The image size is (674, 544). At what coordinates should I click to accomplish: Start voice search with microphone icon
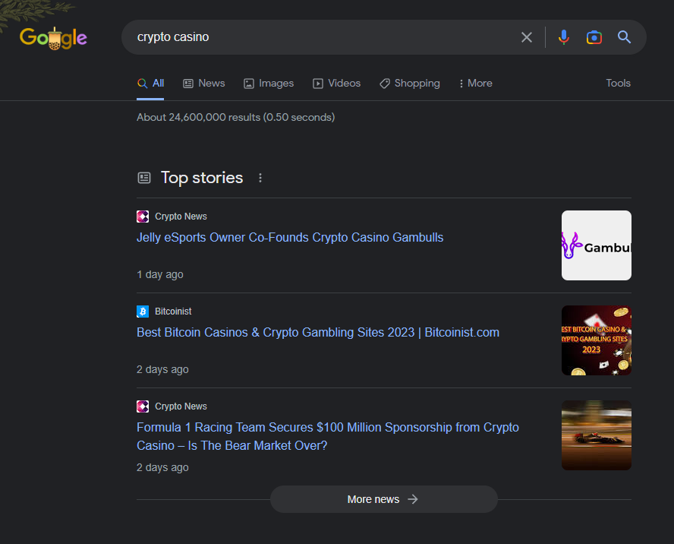(563, 37)
